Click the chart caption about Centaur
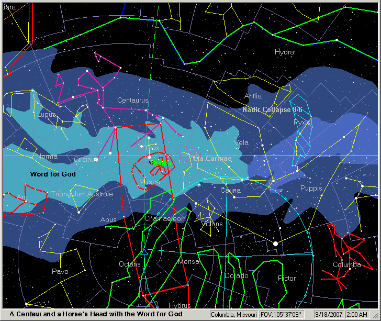Screen dimensions: 381x321 click(x=93, y=314)
